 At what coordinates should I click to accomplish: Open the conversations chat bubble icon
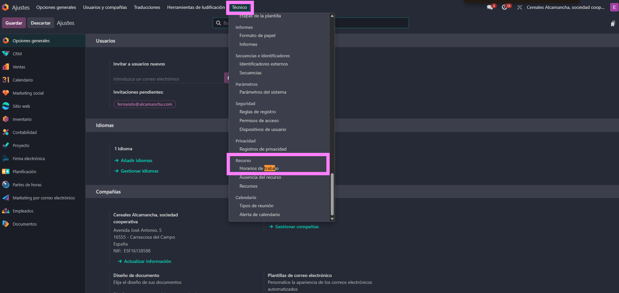coord(490,7)
